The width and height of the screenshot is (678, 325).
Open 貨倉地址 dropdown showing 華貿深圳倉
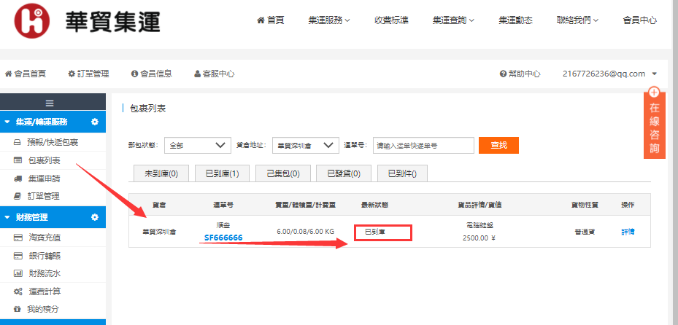click(305, 145)
